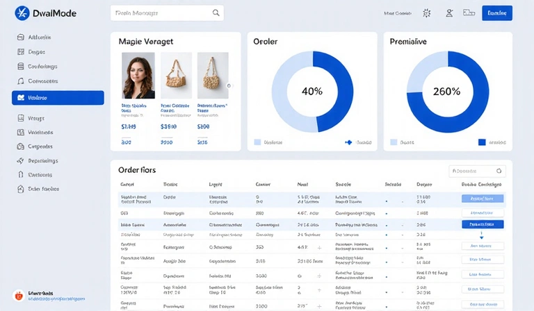This screenshot has width=534, height=311.
Task: Click the "Premialive" chart heading
Action: [x=408, y=42]
